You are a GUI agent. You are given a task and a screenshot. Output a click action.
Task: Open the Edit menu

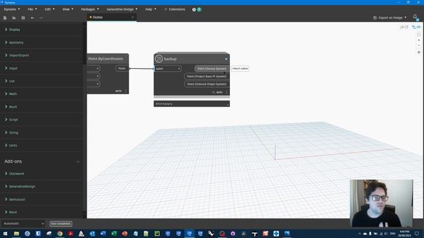pos(50,9)
